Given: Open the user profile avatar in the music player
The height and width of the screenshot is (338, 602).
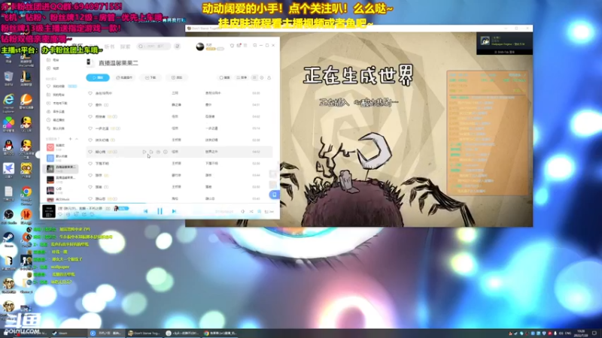Looking at the screenshot, I should (199, 47).
